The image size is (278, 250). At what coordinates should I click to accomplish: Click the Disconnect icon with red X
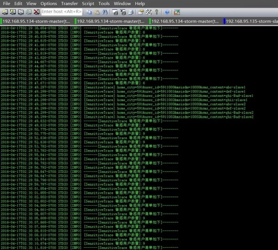(36, 12)
